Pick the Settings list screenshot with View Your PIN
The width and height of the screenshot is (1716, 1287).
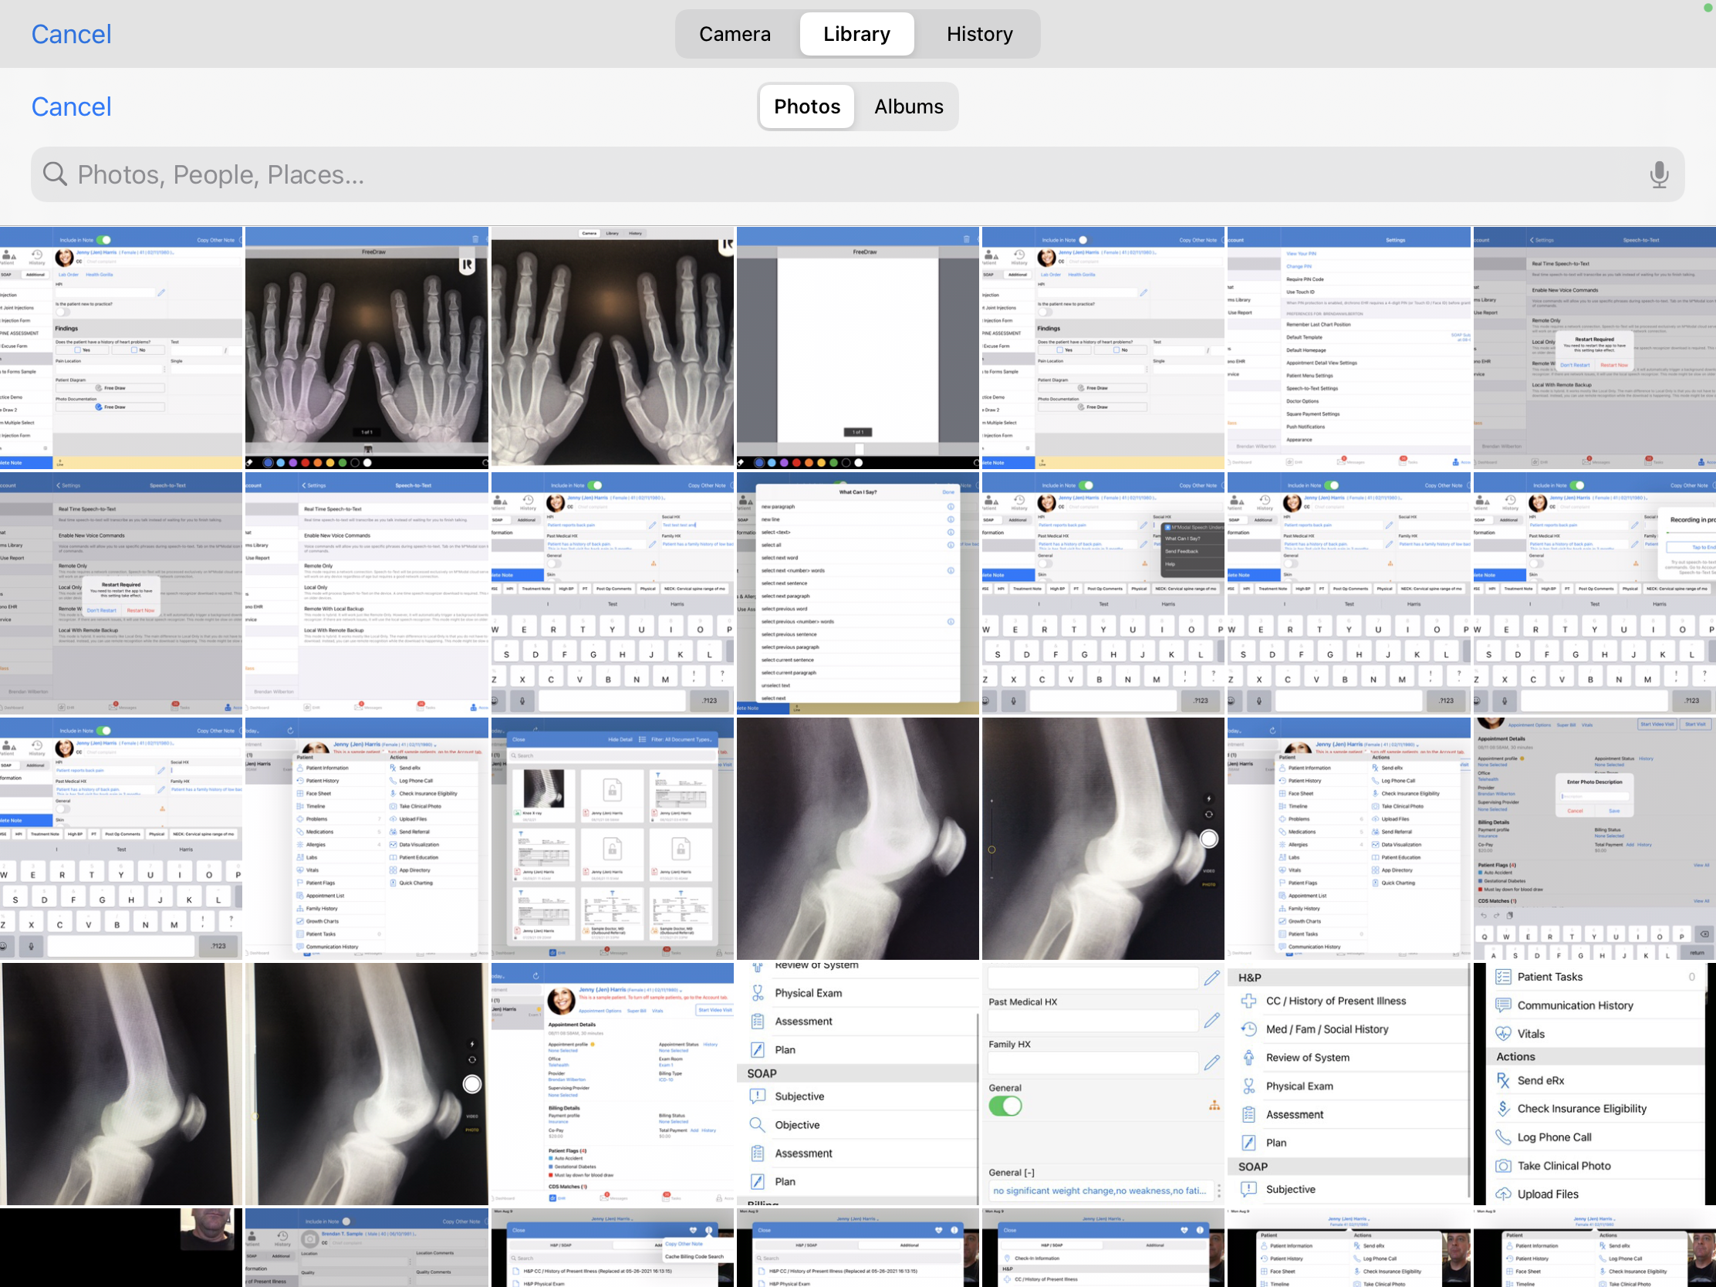coord(1349,347)
